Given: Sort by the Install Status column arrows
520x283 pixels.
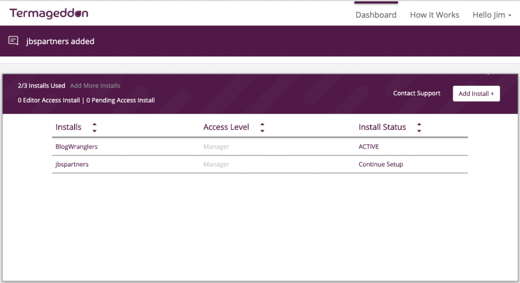Looking at the screenshot, I should [419, 127].
